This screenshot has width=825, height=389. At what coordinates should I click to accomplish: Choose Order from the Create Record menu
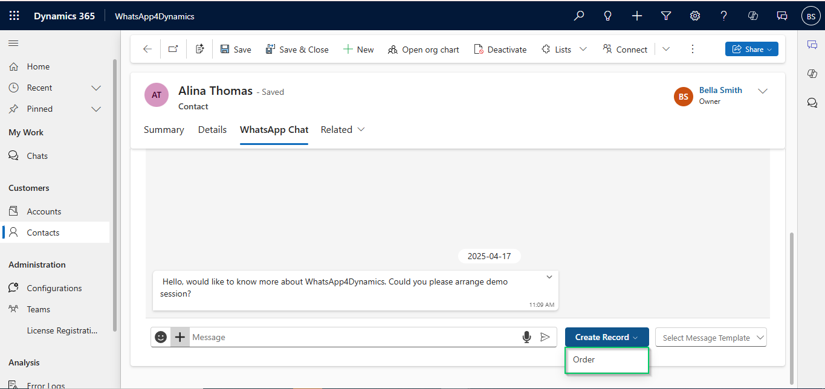(607, 360)
